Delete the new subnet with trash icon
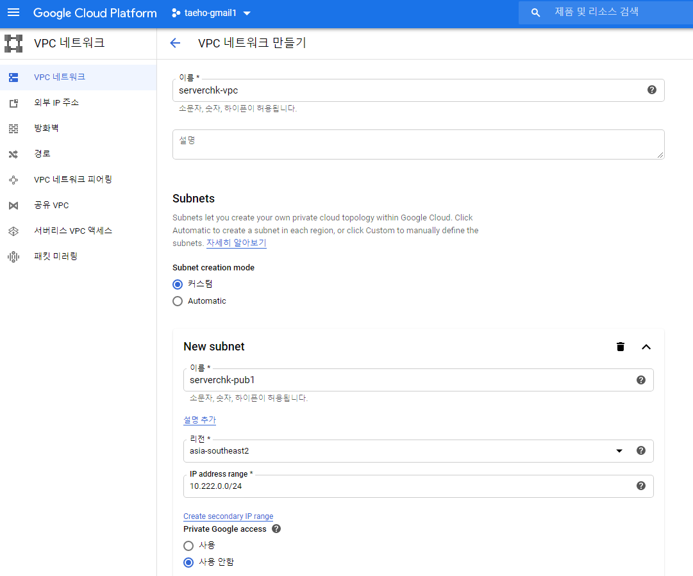 click(x=621, y=347)
